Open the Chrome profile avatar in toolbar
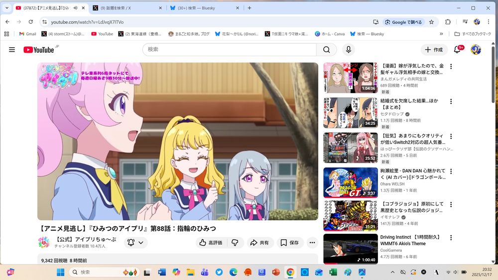This screenshot has height=280, width=498. tap(477, 22)
